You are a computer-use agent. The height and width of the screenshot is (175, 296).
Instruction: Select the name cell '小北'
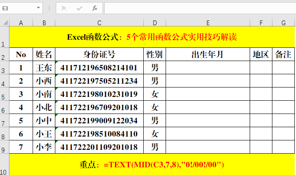(x=44, y=107)
